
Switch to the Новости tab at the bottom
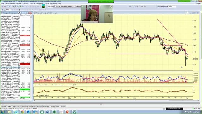tap(39, 107)
